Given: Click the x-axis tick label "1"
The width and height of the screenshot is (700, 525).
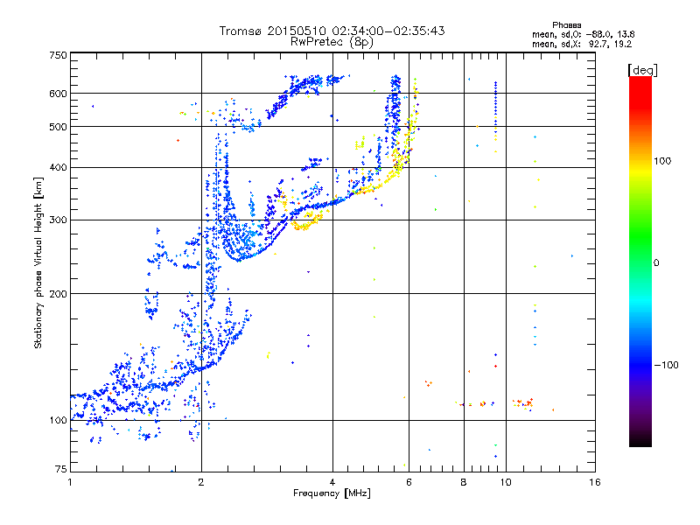Looking at the screenshot, I should (x=70, y=482).
